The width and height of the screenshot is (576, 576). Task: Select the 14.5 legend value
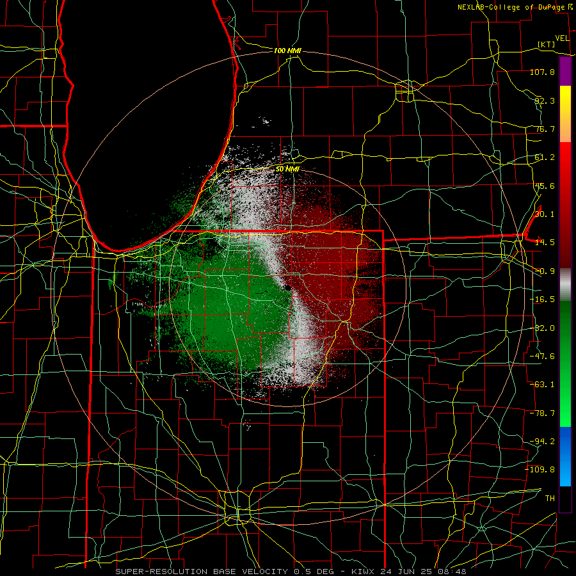pos(545,243)
